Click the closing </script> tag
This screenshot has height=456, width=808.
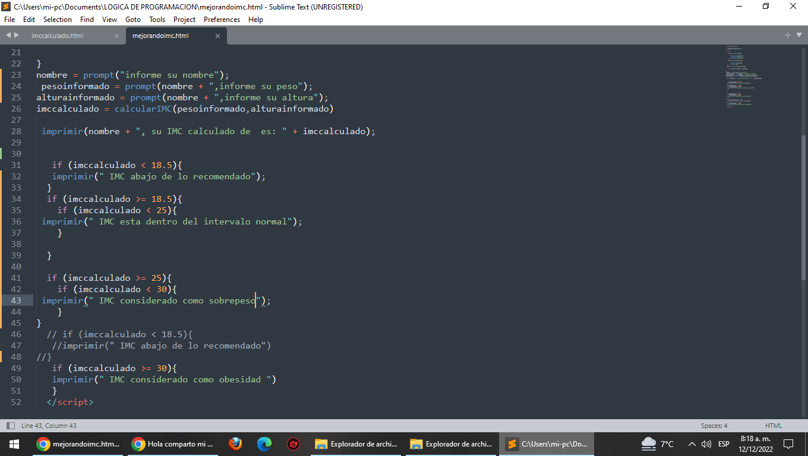(70, 402)
